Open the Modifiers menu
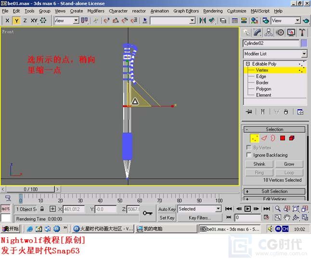 [x=96, y=11]
